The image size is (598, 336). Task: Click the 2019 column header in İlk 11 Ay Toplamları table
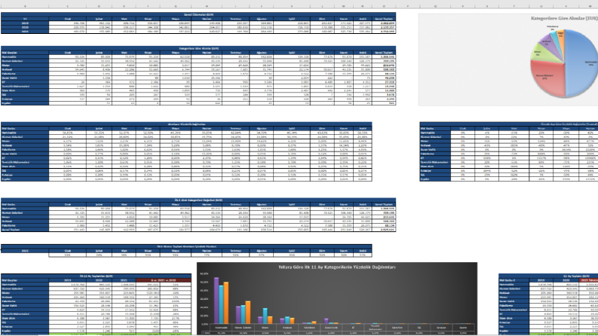coord(68,280)
